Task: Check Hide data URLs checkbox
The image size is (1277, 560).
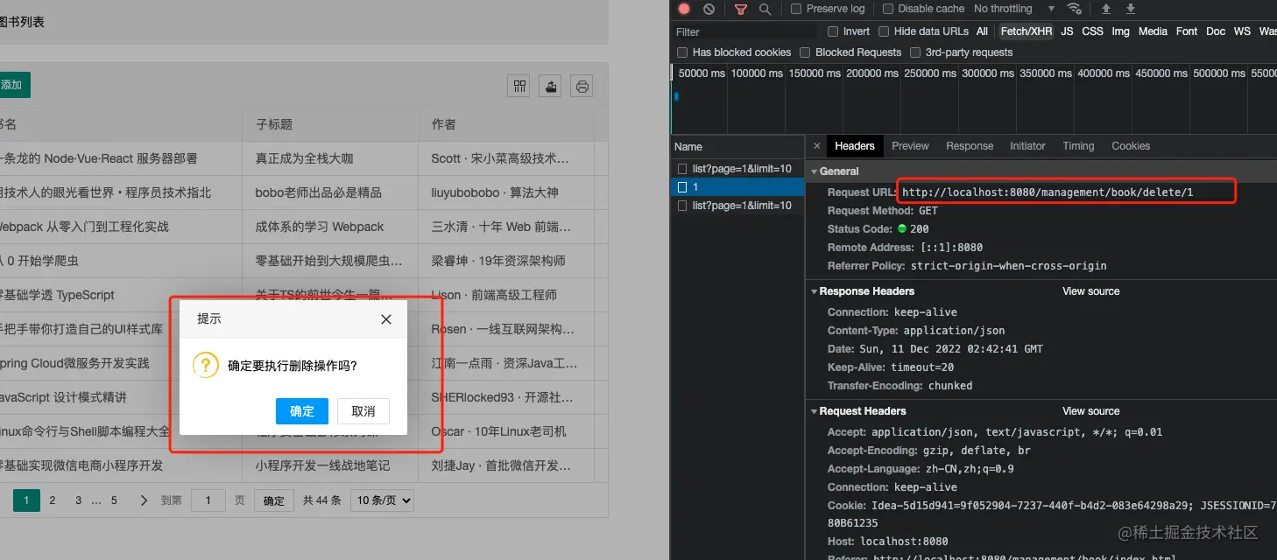Action: tap(884, 31)
